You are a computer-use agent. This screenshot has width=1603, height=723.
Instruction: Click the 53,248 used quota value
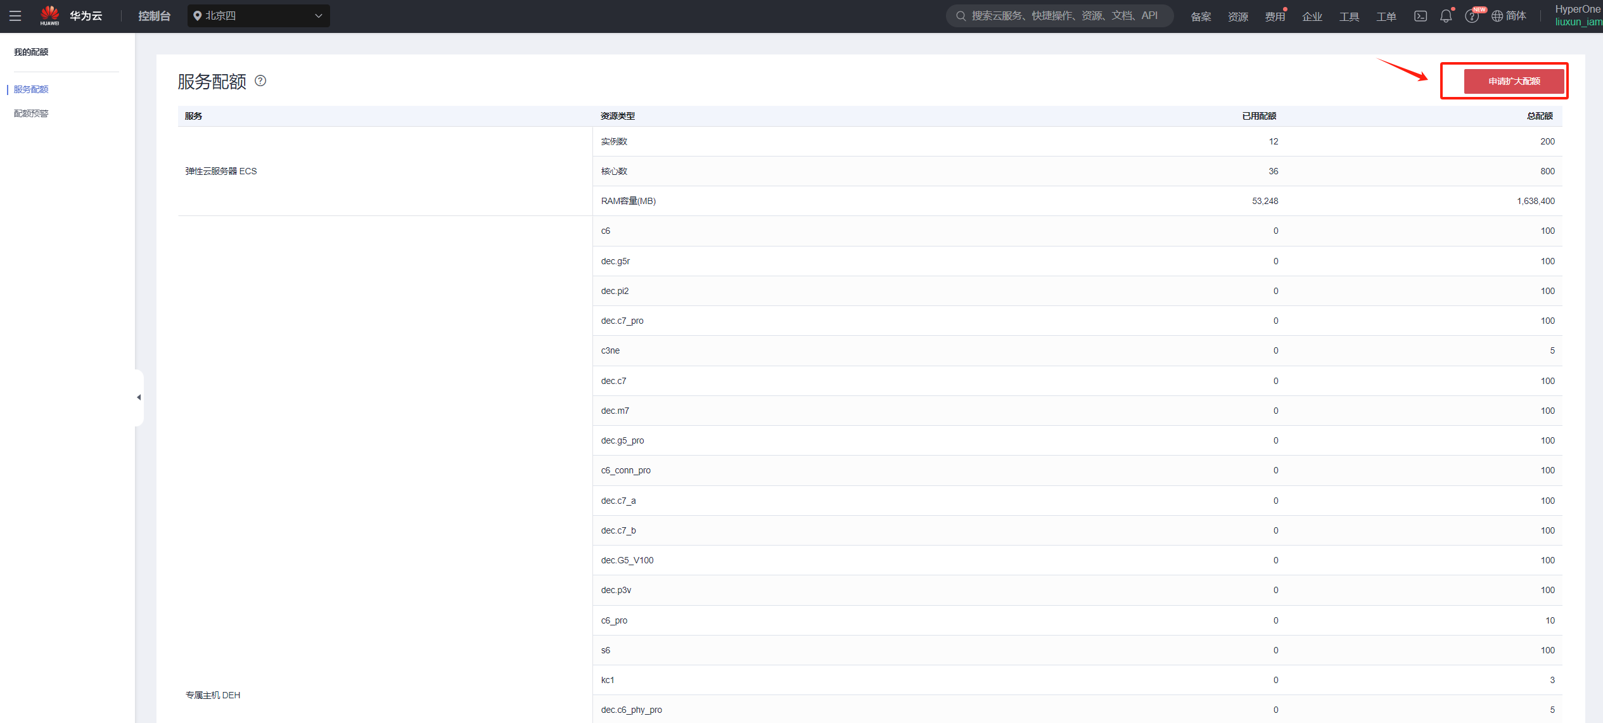1265,201
